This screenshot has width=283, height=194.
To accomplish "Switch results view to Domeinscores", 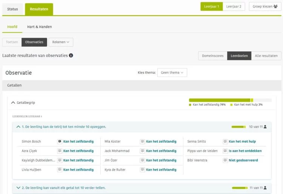I will (212, 56).
